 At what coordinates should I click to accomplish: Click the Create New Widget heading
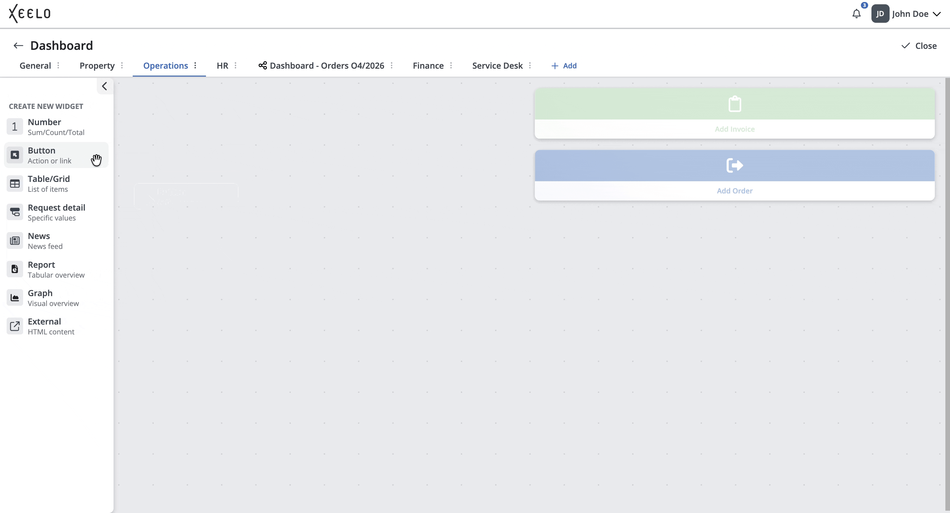46,106
